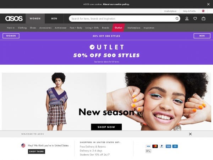Switch to the MEN tab in header

tap(54, 18)
